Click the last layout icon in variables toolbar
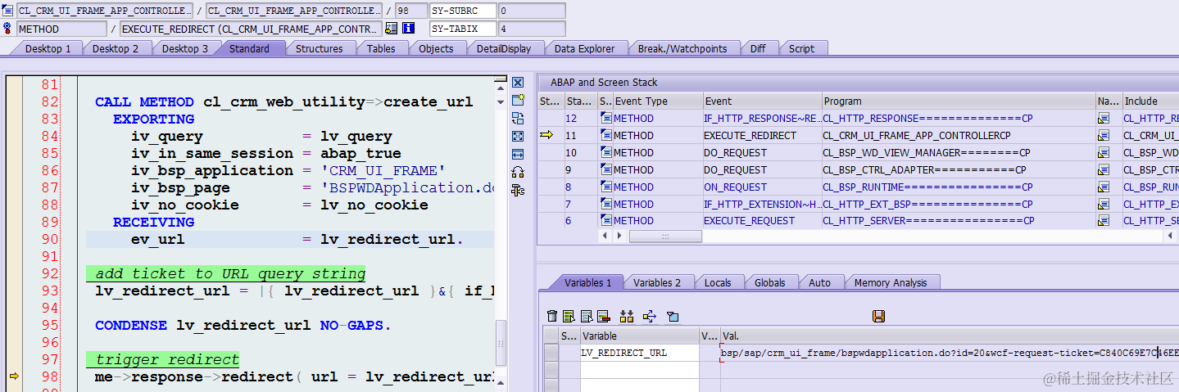The width and height of the screenshot is (1179, 392). point(673,316)
